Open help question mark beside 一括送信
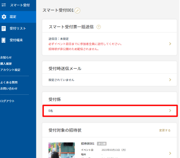This screenshot has width=180, height=158. (x=98, y=27)
